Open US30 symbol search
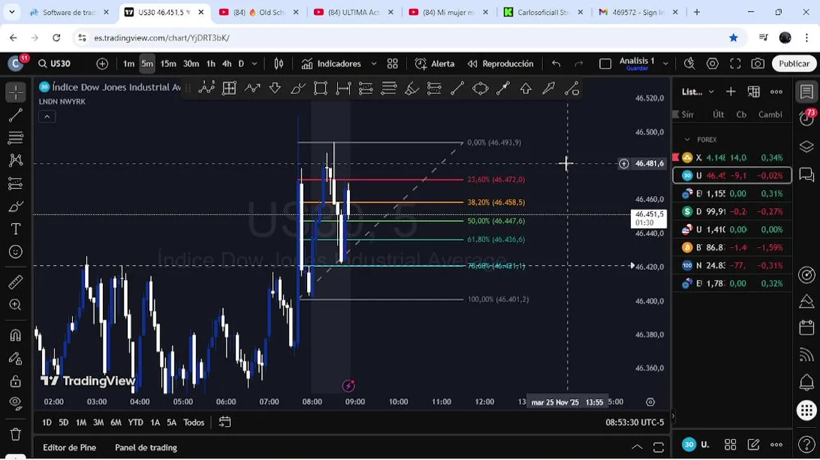 55,63
